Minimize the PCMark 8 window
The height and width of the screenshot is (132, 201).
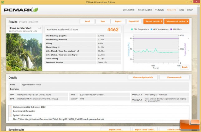tap(187, 2)
